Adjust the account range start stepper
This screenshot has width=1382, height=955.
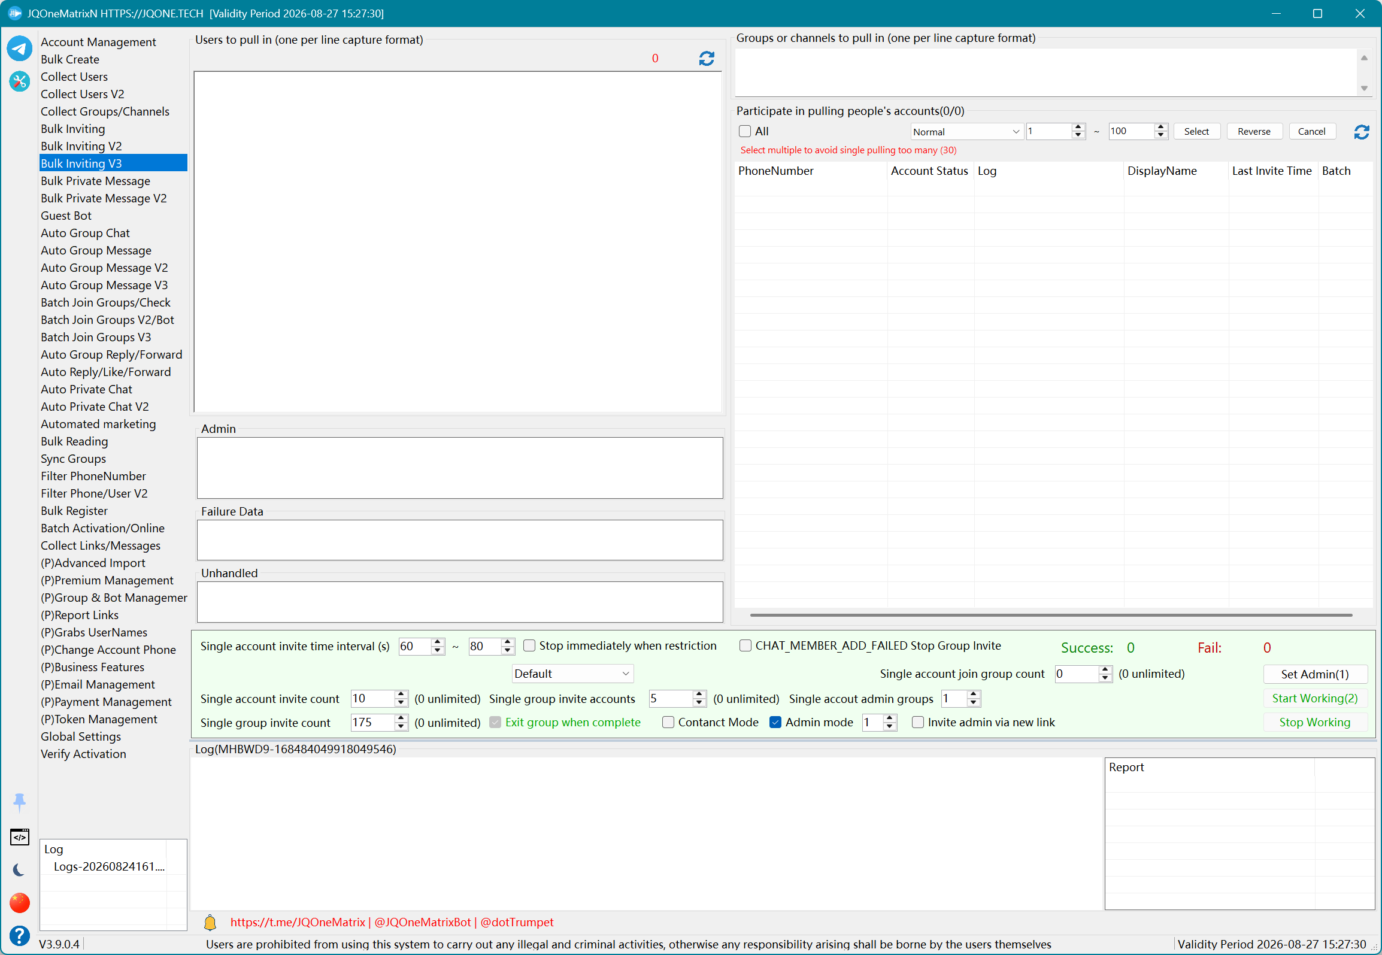pos(1078,132)
